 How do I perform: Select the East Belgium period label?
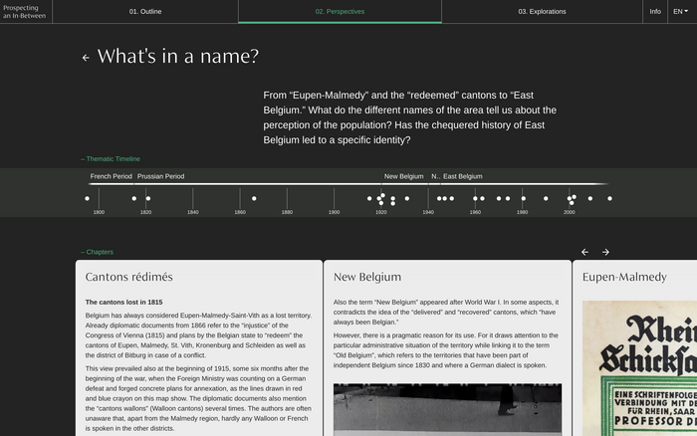coord(463,176)
